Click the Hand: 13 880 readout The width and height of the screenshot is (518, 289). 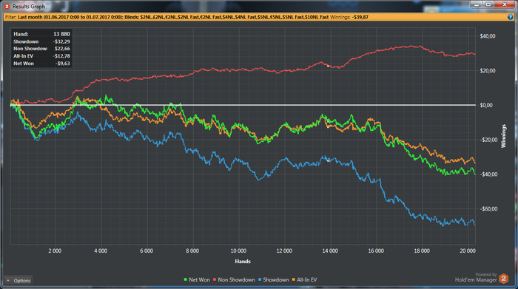pos(41,34)
